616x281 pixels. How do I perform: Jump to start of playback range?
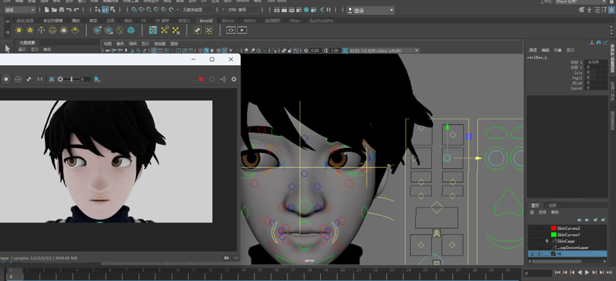coord(558,272)
